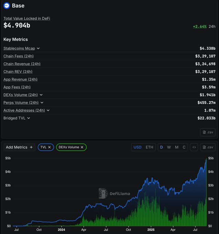Download chart data with the .csv button
This screenshot has width=219, height=234.
tap(208, 147)
